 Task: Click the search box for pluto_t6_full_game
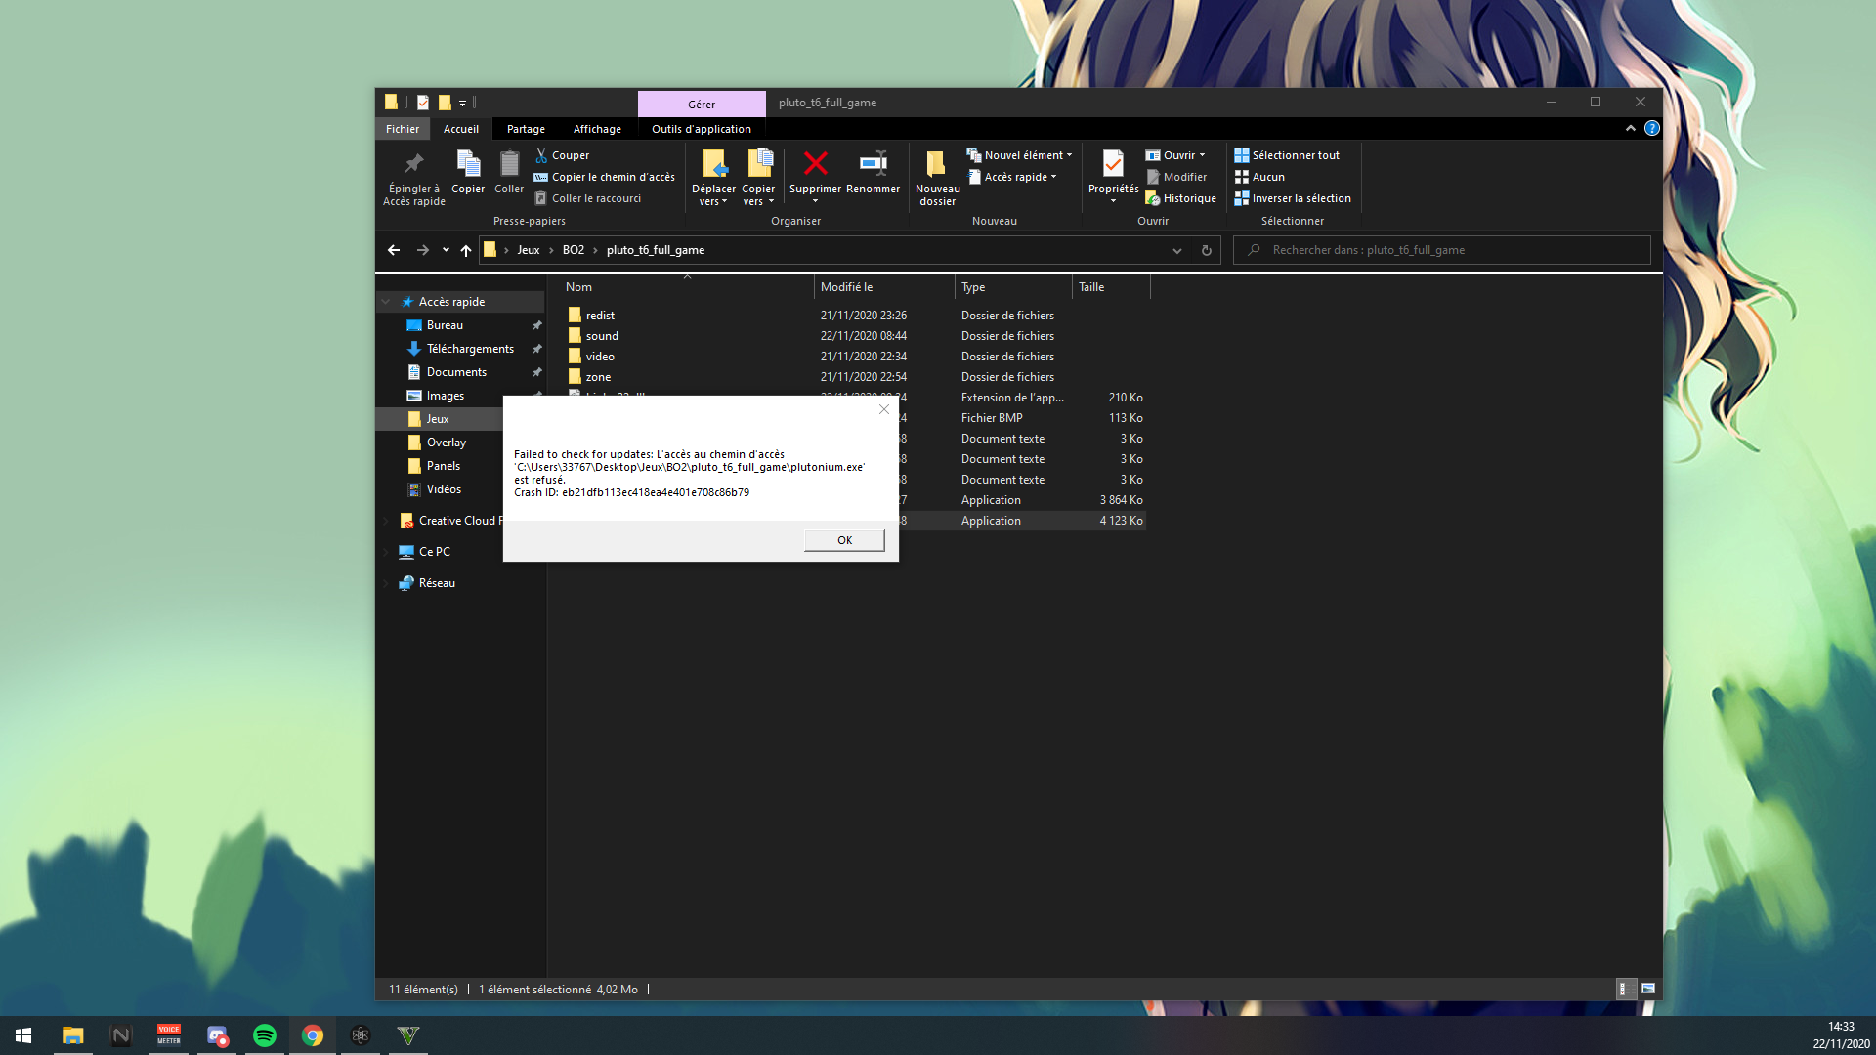pos(1442,250)
